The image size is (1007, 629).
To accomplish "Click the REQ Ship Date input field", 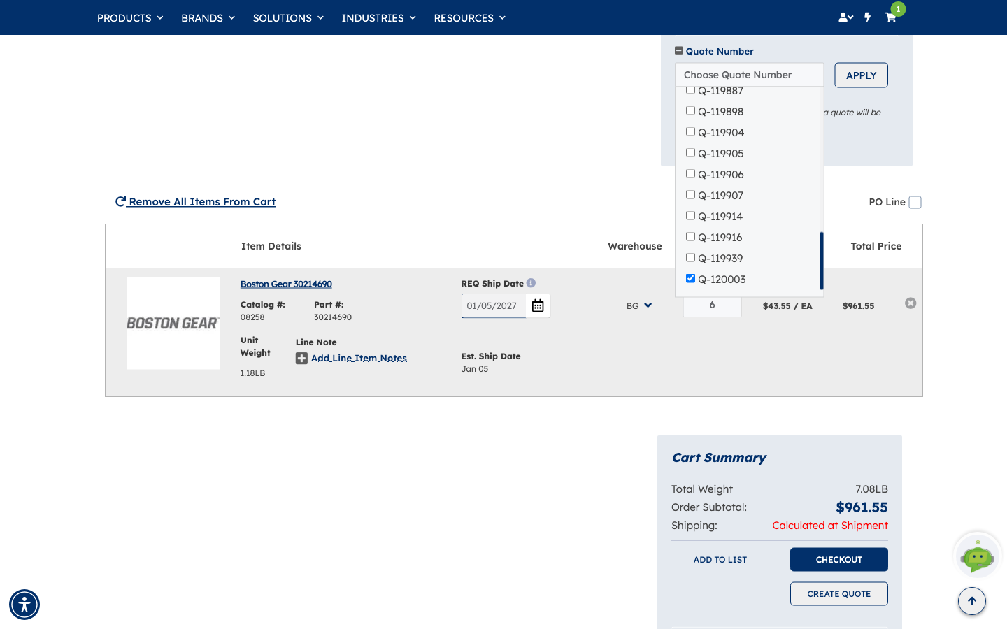I will click(494, 305).
